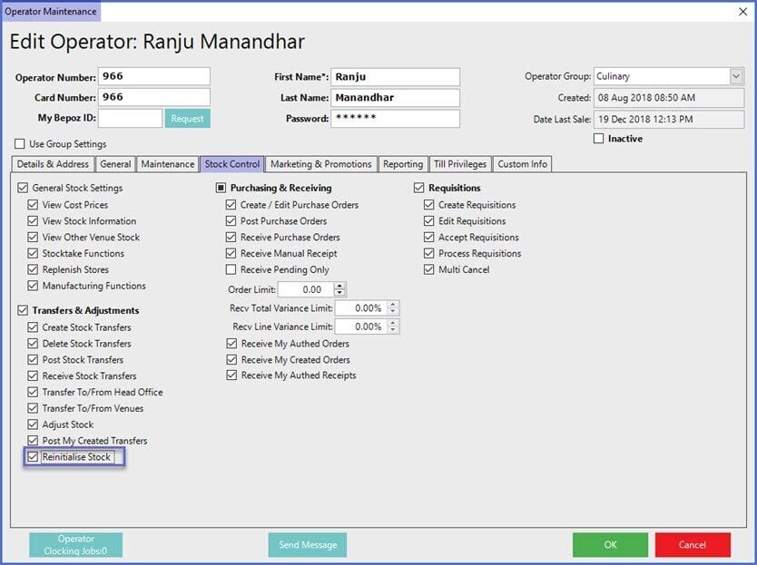Request a My Bepoz ID
This screenshot has height=565, width=757.
coord(187,118)
